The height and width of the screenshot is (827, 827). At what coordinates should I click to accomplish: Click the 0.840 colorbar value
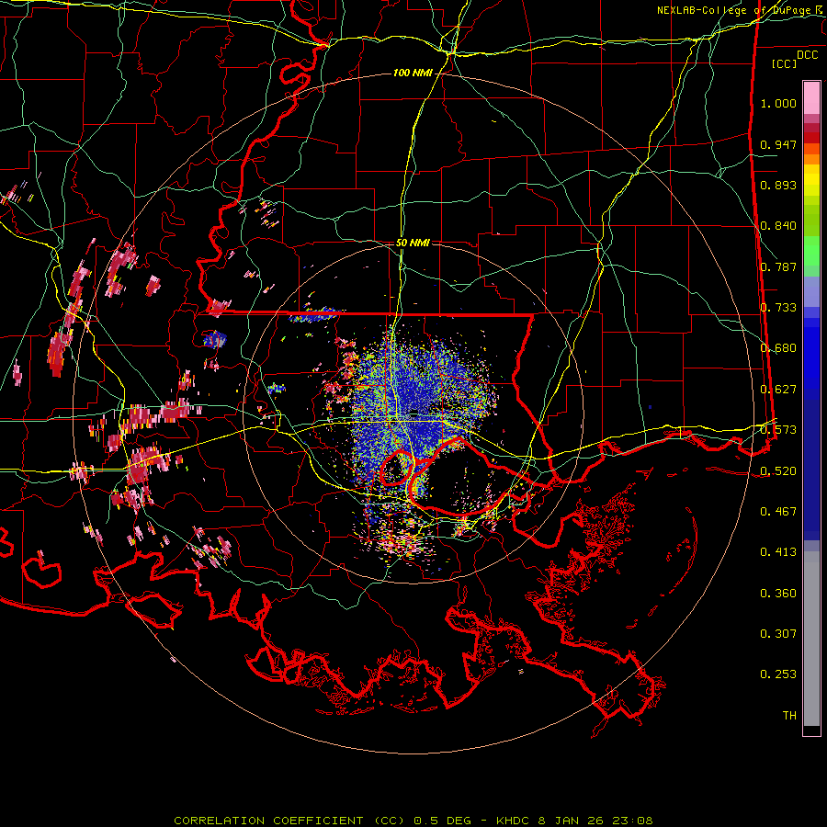tap(778, 226)
